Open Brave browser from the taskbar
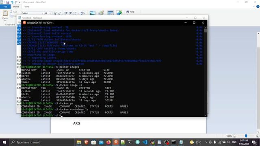260x146 pixels. tap(86, 142)
